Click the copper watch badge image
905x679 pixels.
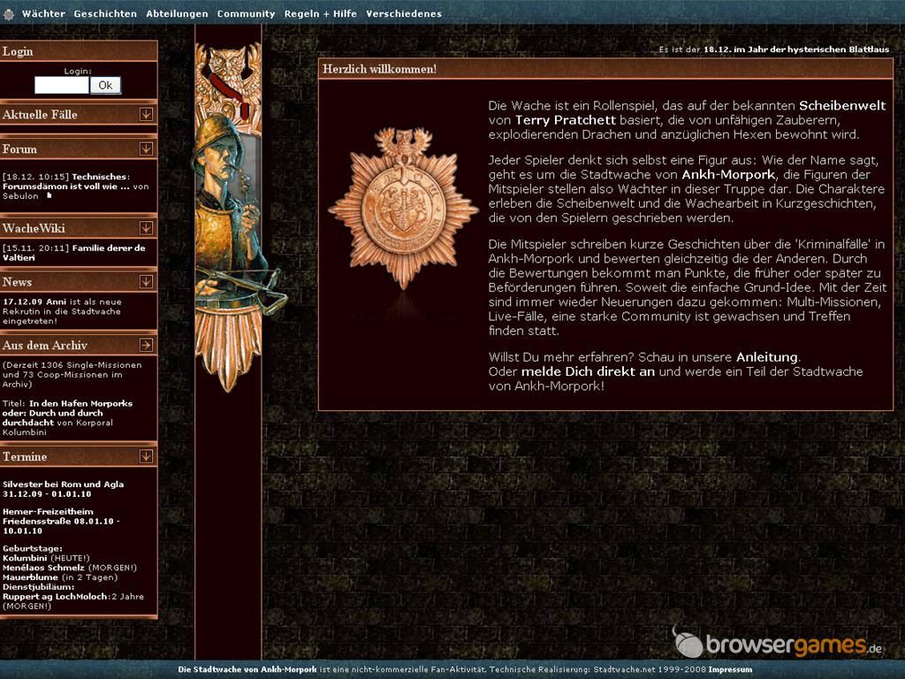tap(403, 208)
